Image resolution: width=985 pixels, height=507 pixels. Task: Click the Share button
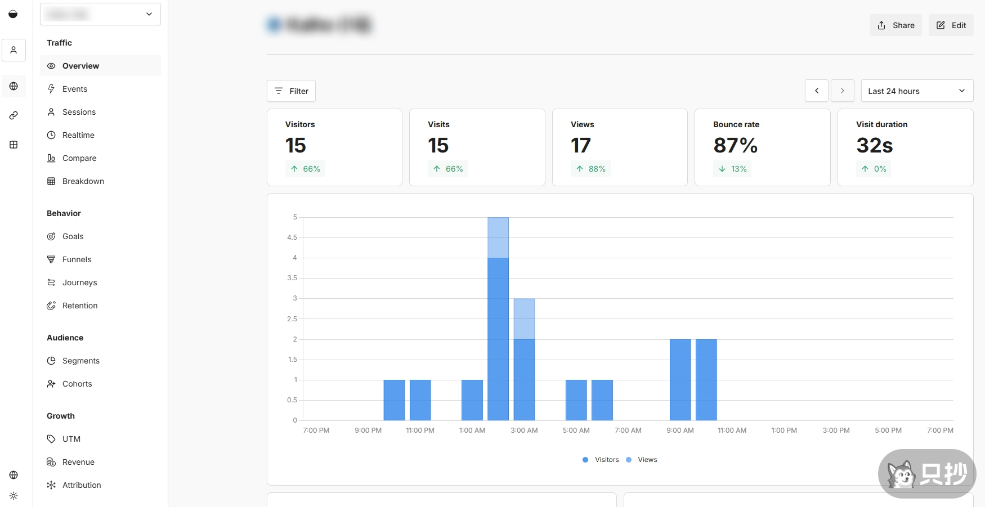(x=895, y=25)
